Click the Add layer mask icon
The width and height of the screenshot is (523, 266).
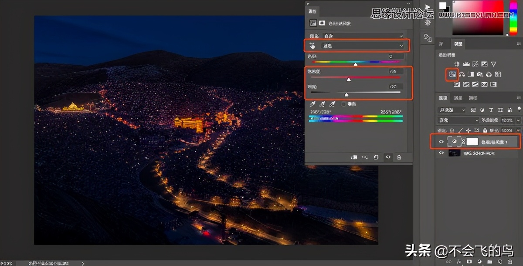[x=470, y=262]
